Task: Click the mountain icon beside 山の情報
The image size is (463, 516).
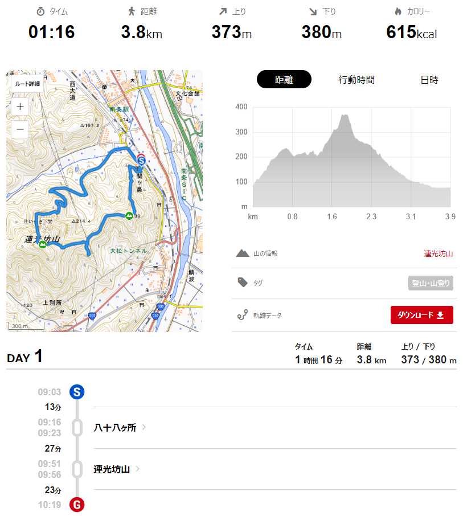Action: 242,253
